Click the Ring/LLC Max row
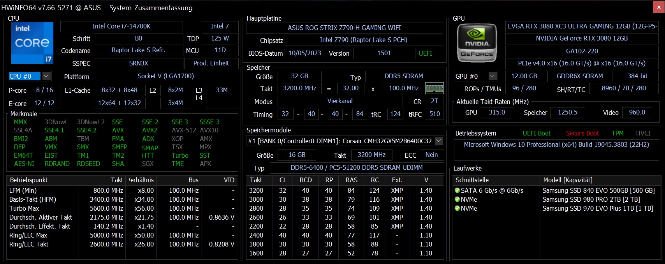The height and width of the screenshot is (264, 665). 122,235
